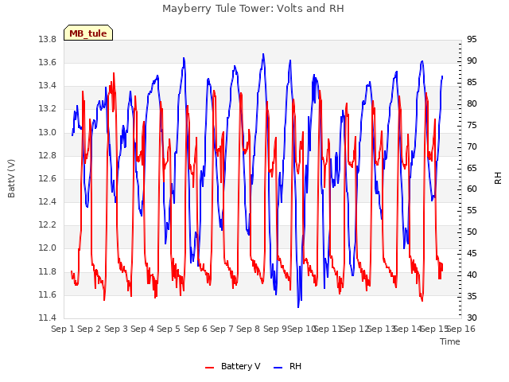
Task: Click the Sep 1 x-axis tick label
Action: 63,329
